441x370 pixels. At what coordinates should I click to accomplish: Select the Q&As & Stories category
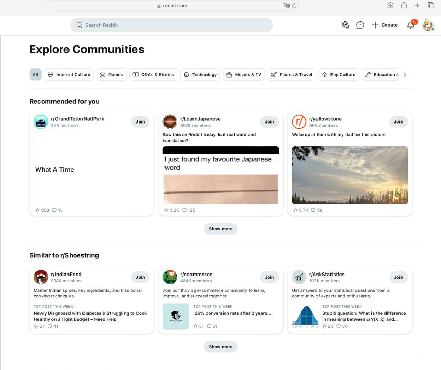click(153, 75)
